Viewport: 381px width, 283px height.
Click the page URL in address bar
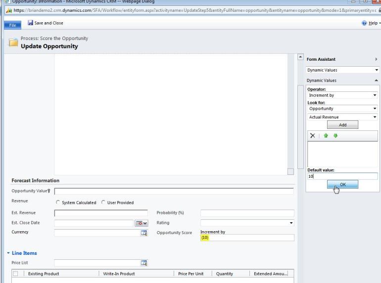[195, 10]
